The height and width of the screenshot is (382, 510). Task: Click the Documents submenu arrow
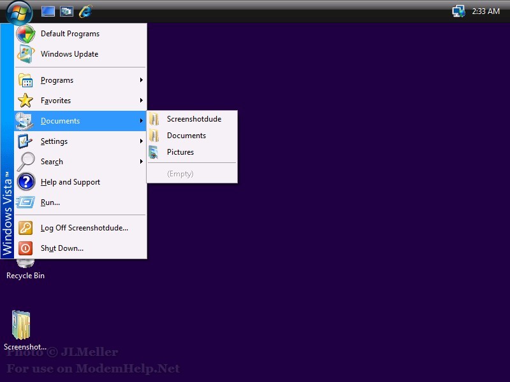pyautogui.click(x=141, y=121)
